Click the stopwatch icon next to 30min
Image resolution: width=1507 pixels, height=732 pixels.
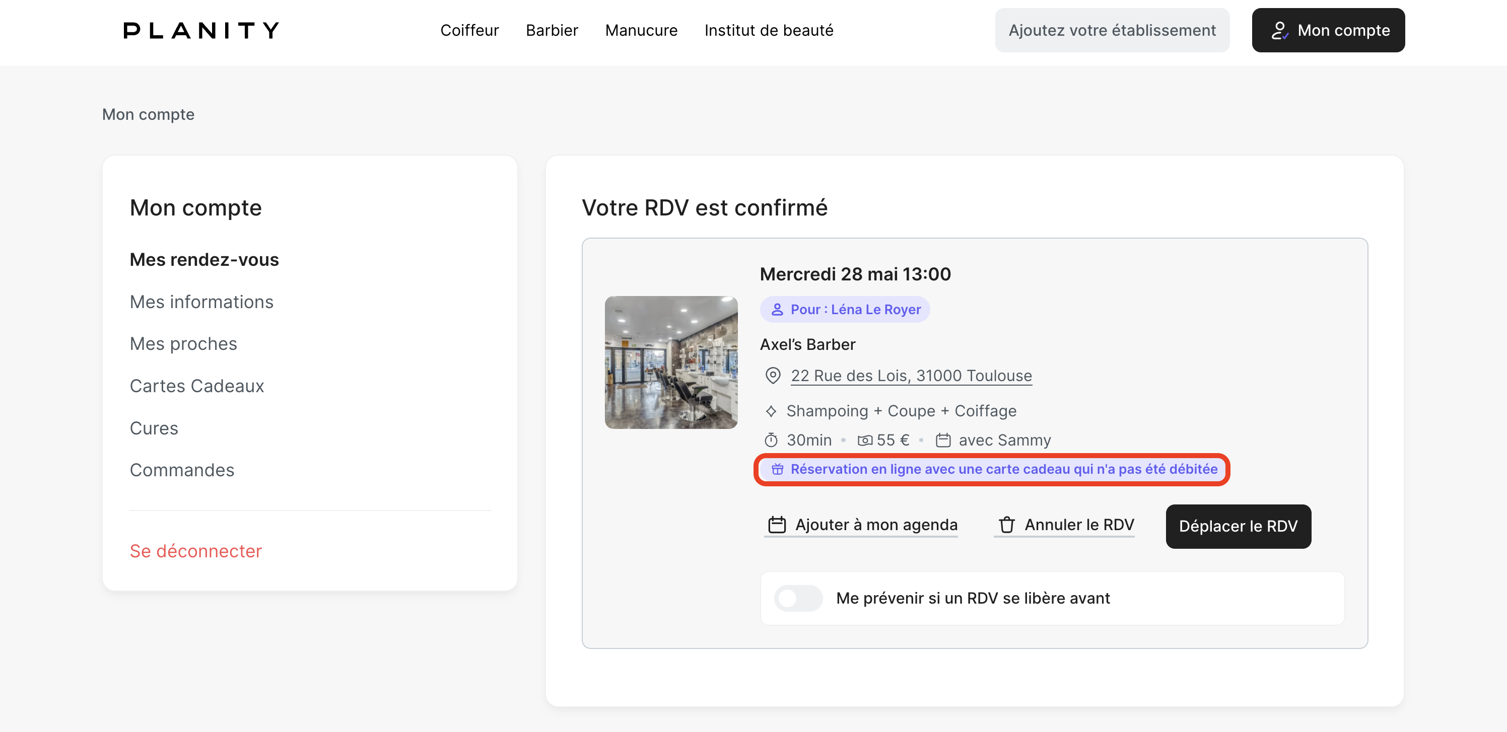tap(771, 440)
